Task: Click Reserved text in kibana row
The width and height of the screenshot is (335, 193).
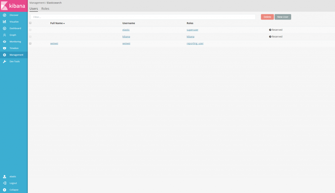Action: (277, 37)
